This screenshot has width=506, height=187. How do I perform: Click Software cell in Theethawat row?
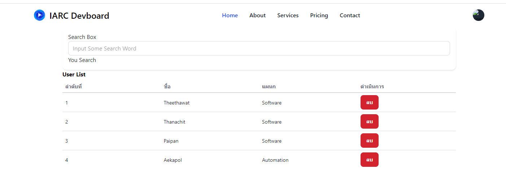[272, 103]
